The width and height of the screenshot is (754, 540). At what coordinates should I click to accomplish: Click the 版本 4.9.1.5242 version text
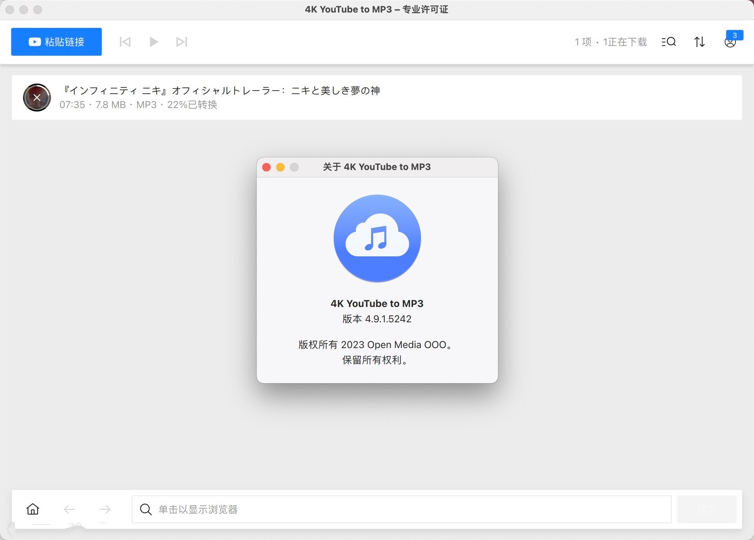(377, 319)
